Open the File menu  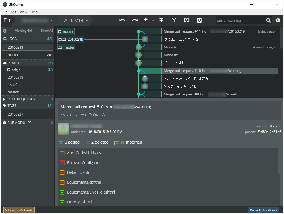click(4, 12)
